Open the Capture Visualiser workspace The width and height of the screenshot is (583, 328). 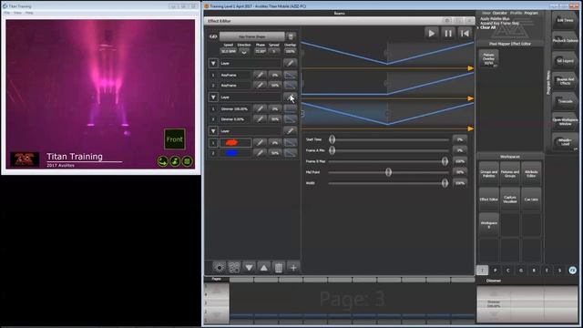[510, 200]
